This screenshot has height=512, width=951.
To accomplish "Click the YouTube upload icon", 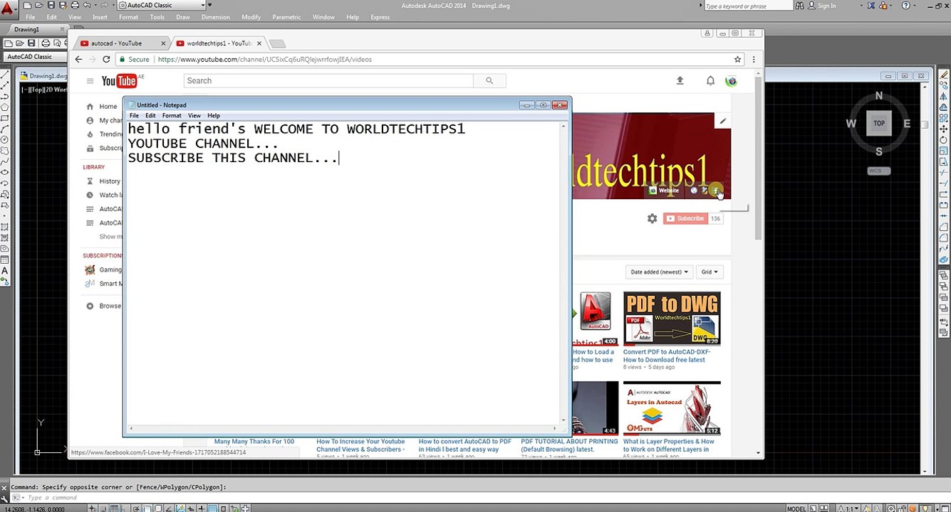I will [680, 80].
